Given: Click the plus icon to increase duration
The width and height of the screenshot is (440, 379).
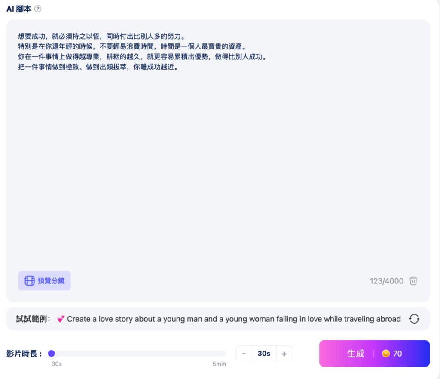Looking at the screenshot, I should (284, 353).
